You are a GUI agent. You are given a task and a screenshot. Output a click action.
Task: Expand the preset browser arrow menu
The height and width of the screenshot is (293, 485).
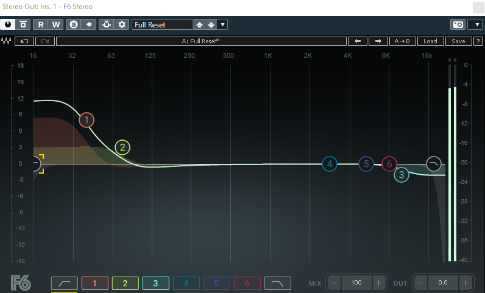click(222, 24)
